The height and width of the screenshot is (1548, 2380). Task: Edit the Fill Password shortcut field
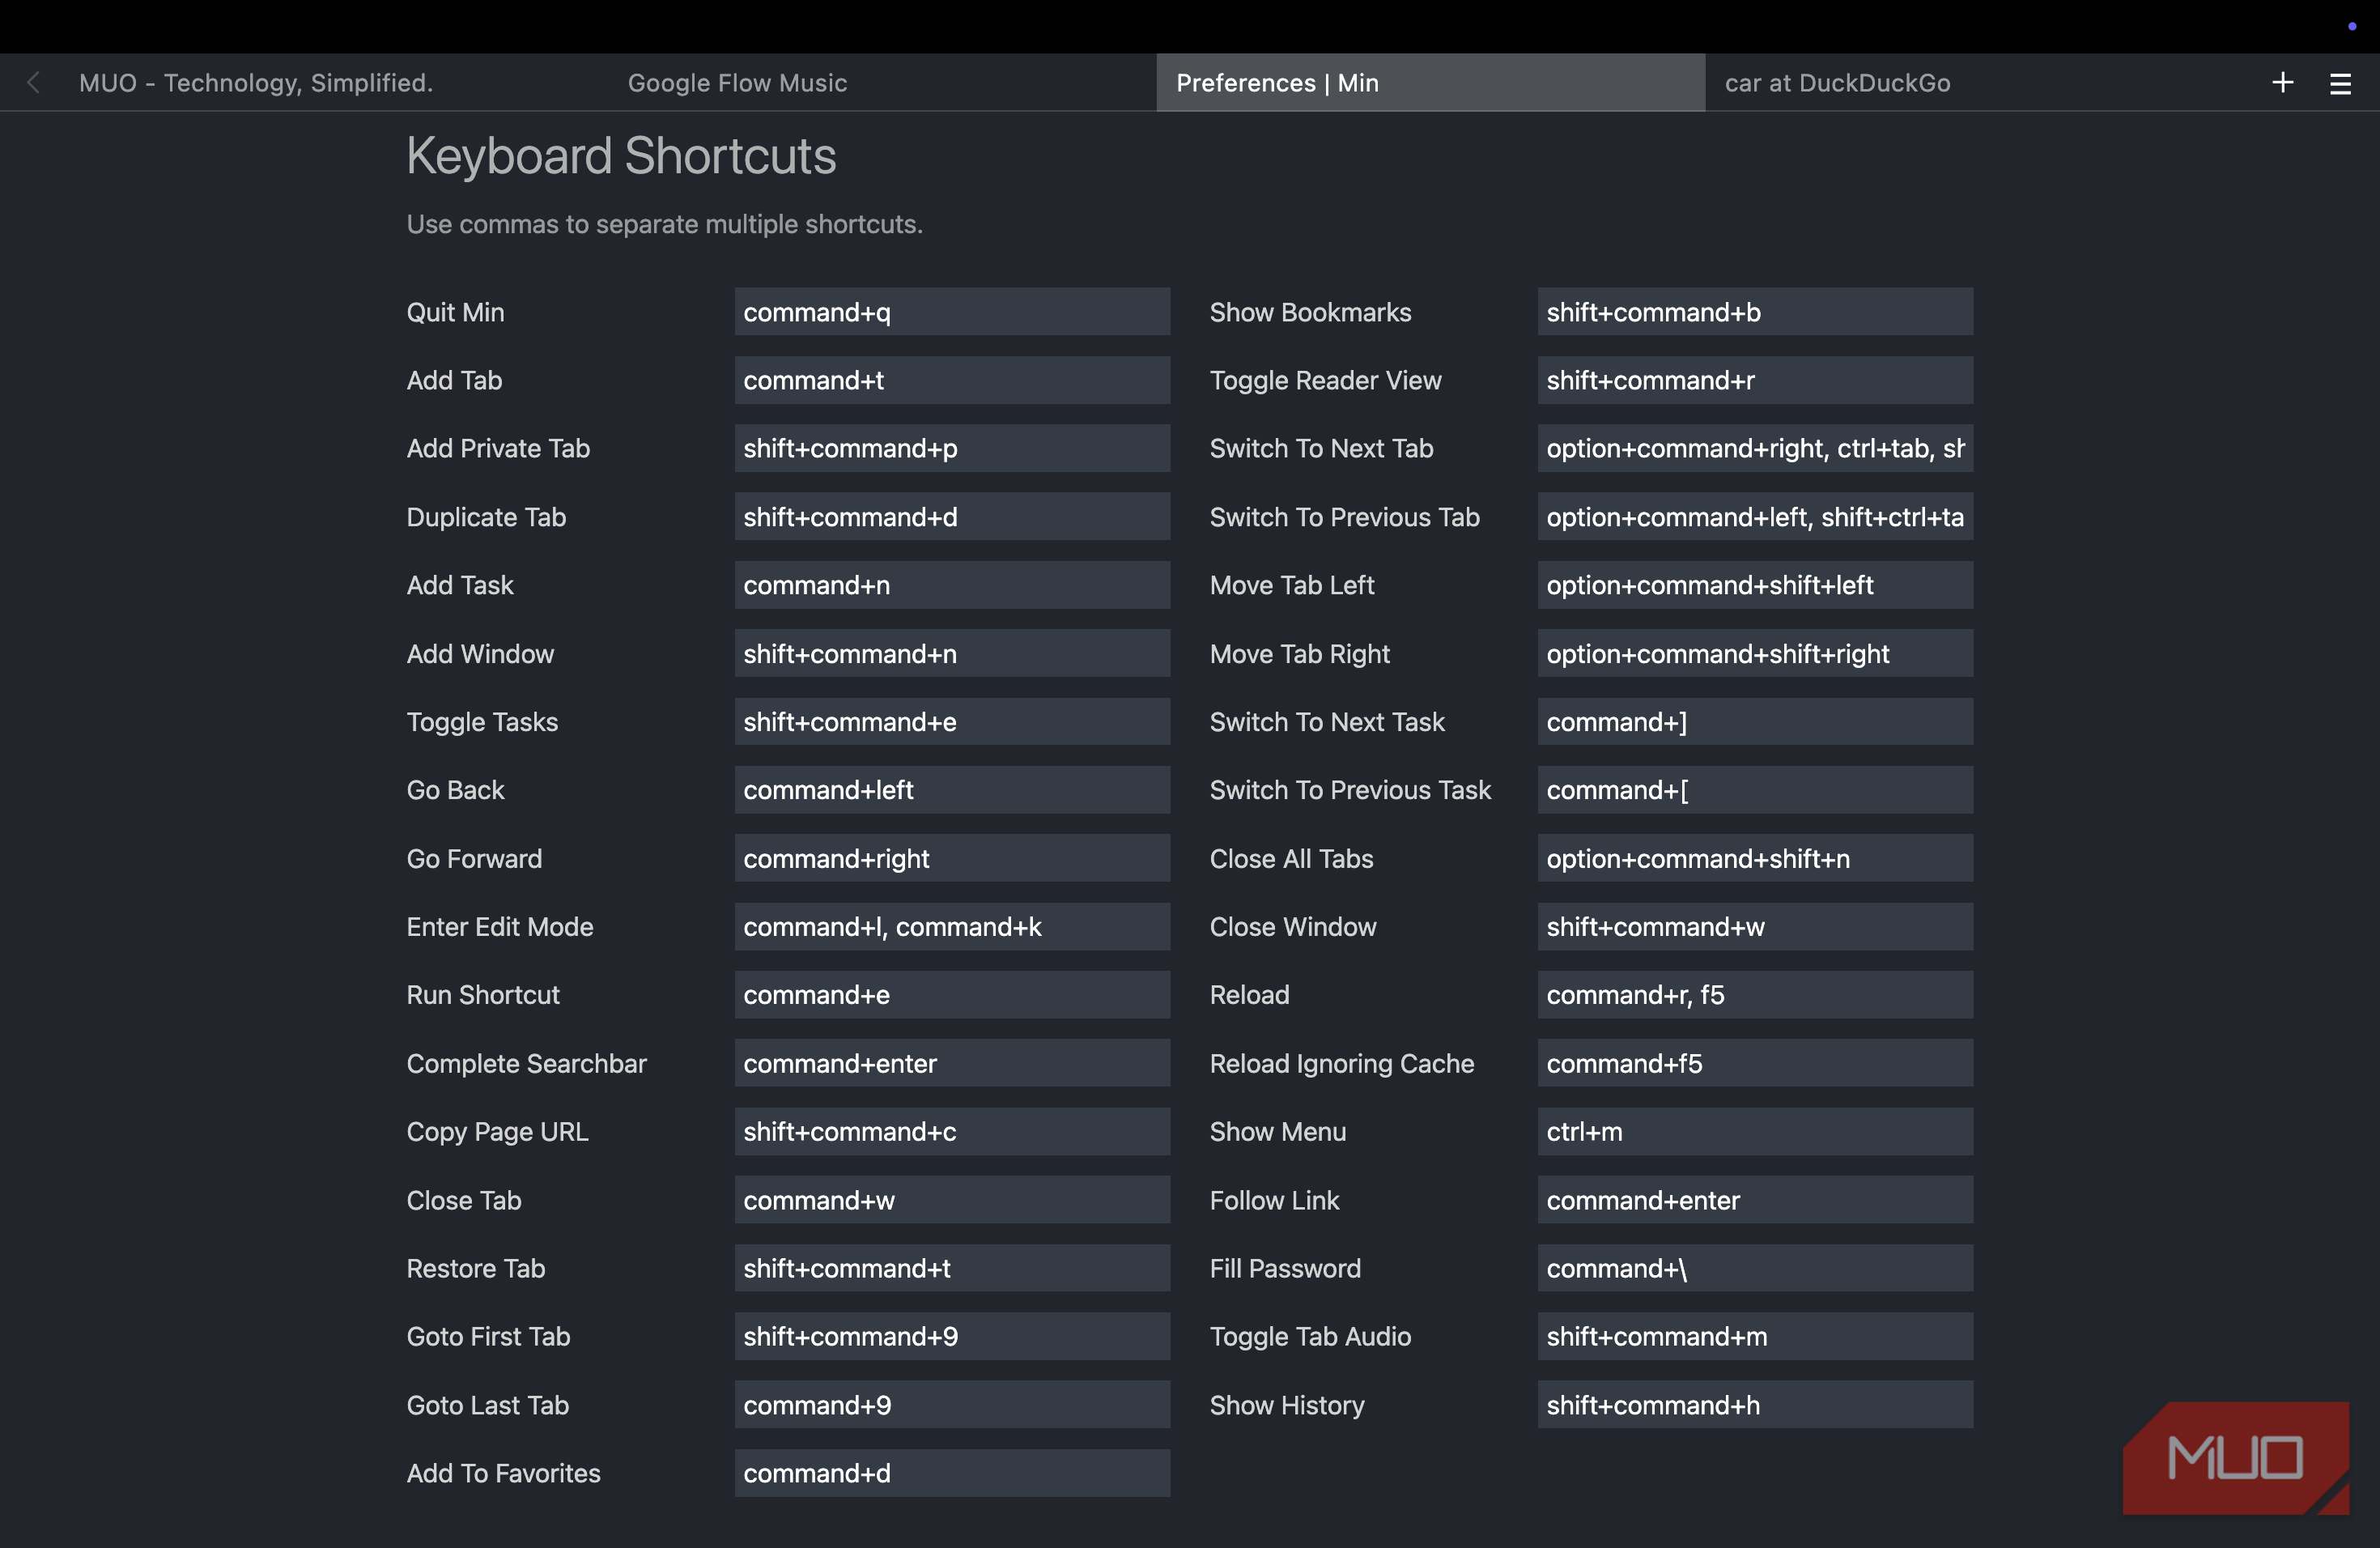pos(1755,1268)
